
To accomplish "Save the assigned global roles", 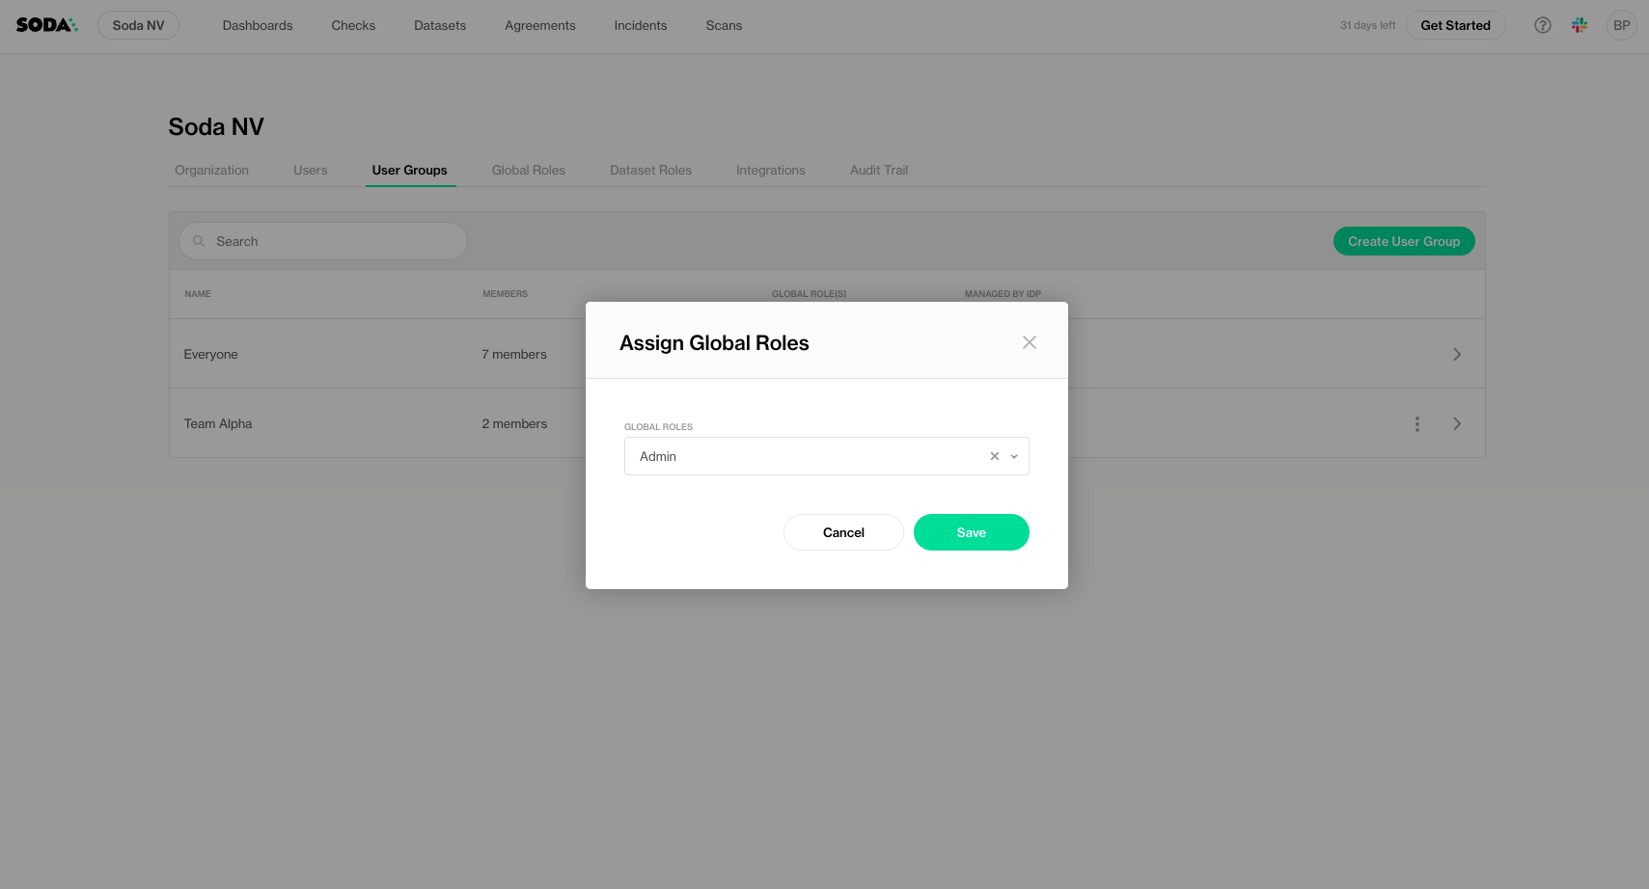I will tap(971, 532).
